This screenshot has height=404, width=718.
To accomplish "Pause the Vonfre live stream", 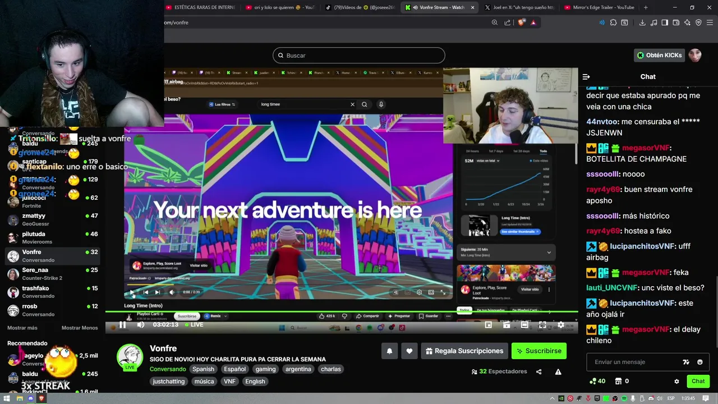I will pos(122,325).
